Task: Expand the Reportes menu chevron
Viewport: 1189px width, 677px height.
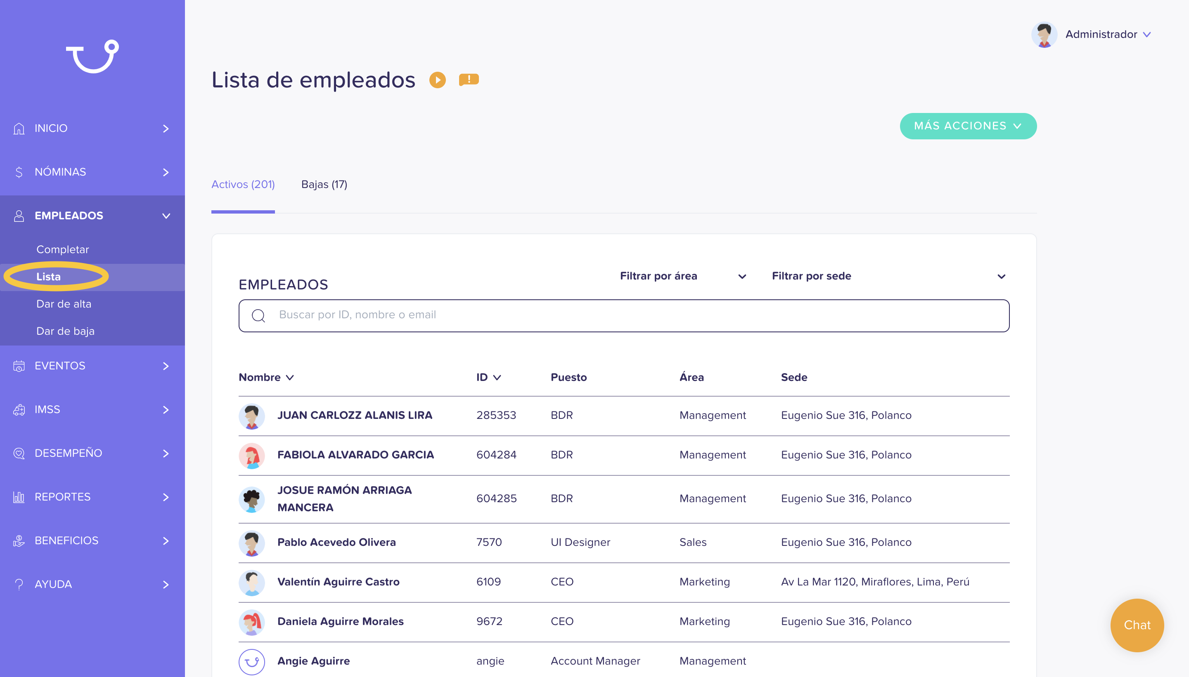Action: tap(166, 497)
